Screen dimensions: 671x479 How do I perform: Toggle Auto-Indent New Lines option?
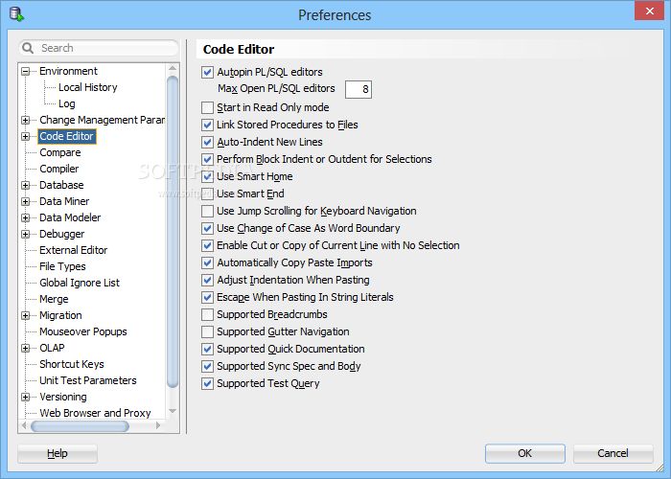coord(208,142)
